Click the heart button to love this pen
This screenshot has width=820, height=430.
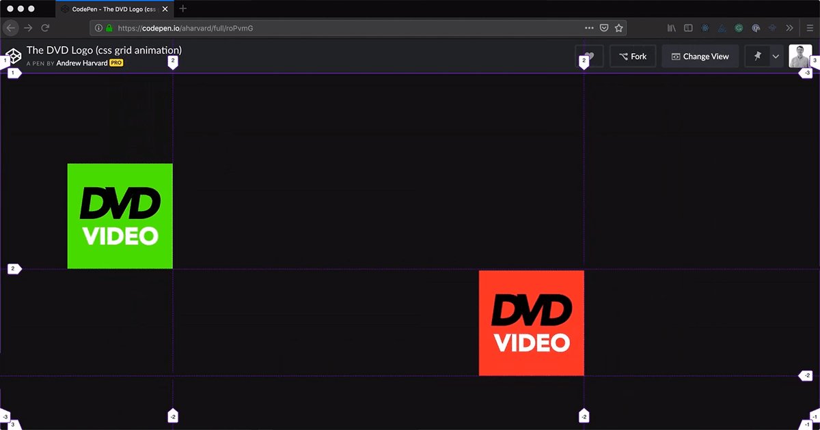[589, 56]
